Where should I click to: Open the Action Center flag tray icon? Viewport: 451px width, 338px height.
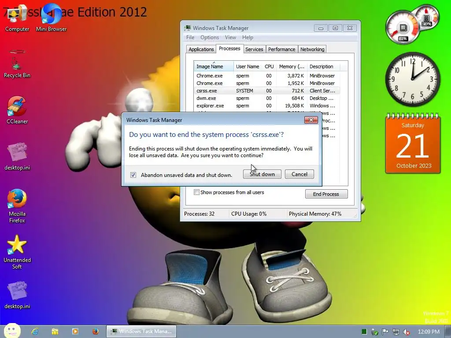(x=385, y=332)
